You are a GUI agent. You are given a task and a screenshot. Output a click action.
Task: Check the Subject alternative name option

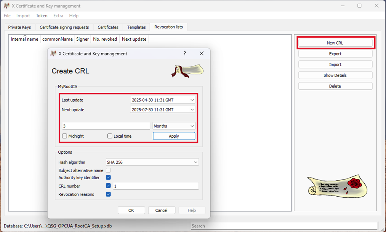(109, 170)
